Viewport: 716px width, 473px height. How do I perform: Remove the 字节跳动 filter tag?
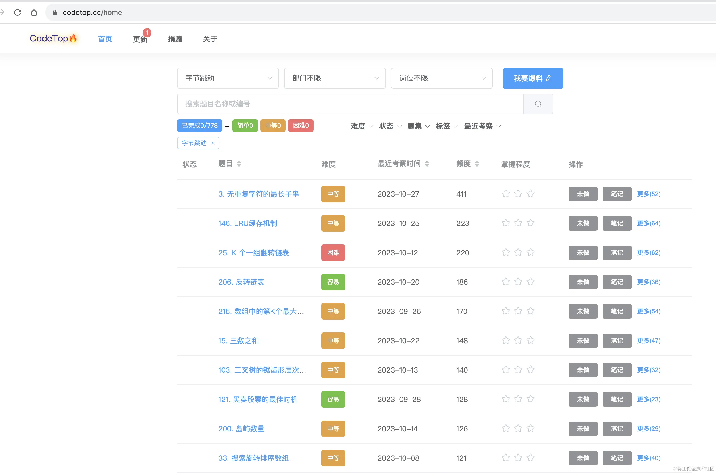click(213, 143)
